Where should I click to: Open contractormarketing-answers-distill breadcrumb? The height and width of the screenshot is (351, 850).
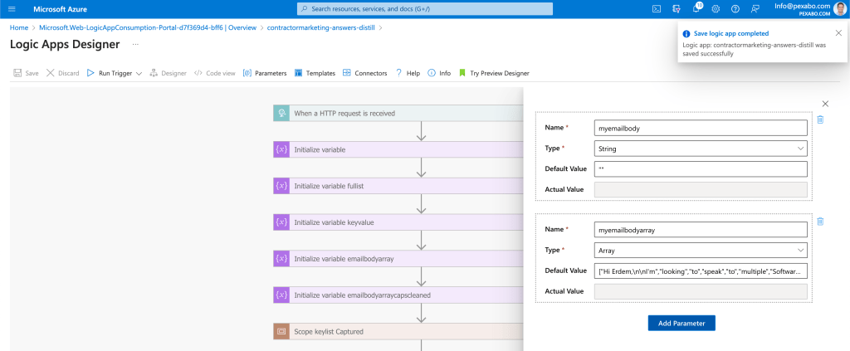click(323, 27)
